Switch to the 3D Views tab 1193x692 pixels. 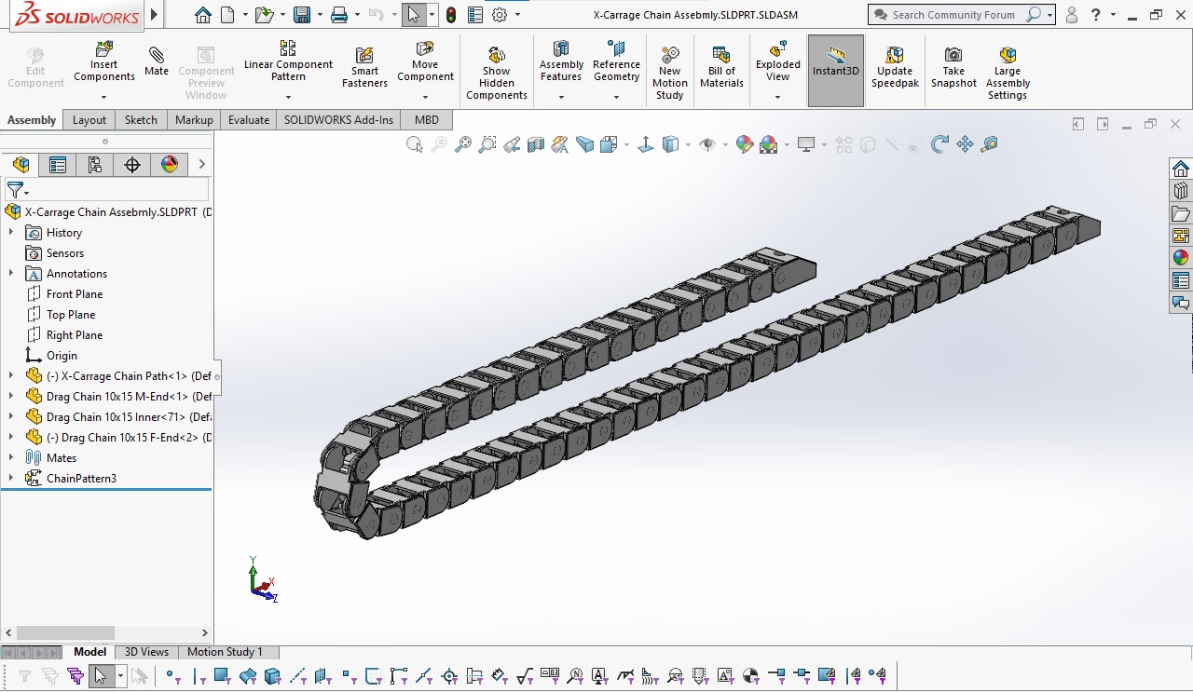pos(147,652)
